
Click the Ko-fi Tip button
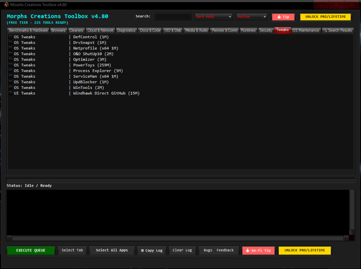coord(259,250)
